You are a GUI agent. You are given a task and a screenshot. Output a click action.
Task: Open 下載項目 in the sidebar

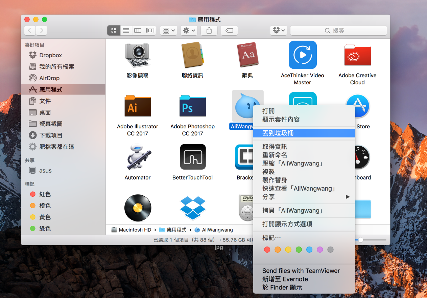pyautogui.click(x=63, y=135)
